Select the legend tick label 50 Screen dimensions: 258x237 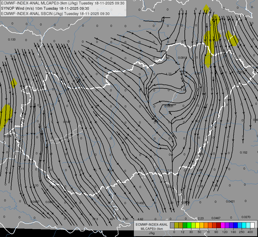pos(199,232)
